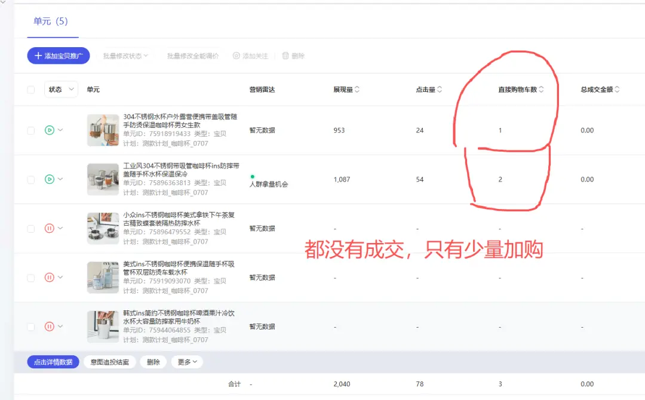Click the 点击详情数据 button

click(53, 362)
